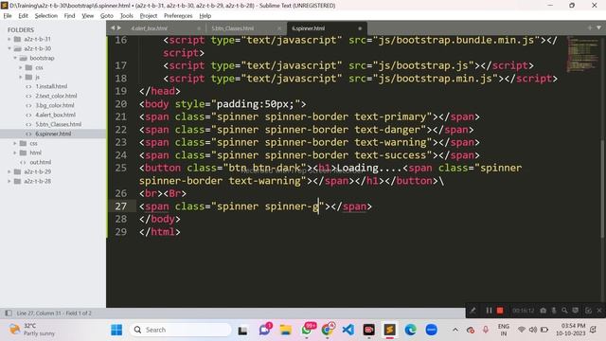606x341 pixels.
Task: Toggle the side bar from status bar icon
Action: pos(9,313)
